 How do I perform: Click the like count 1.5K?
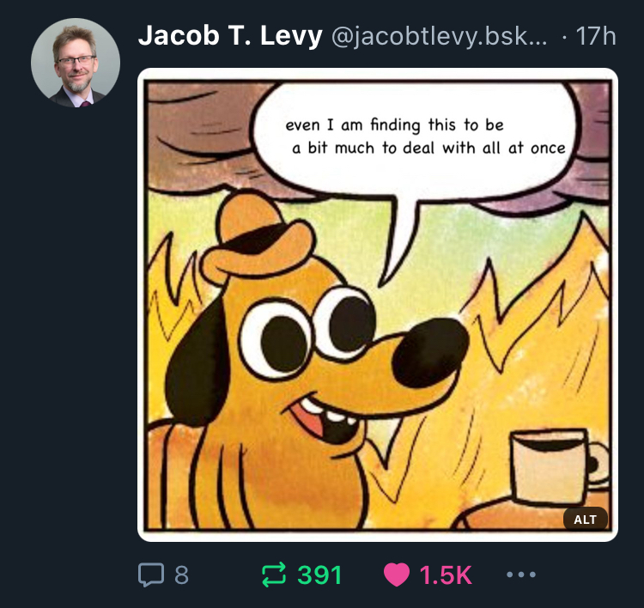pos(446,575)
